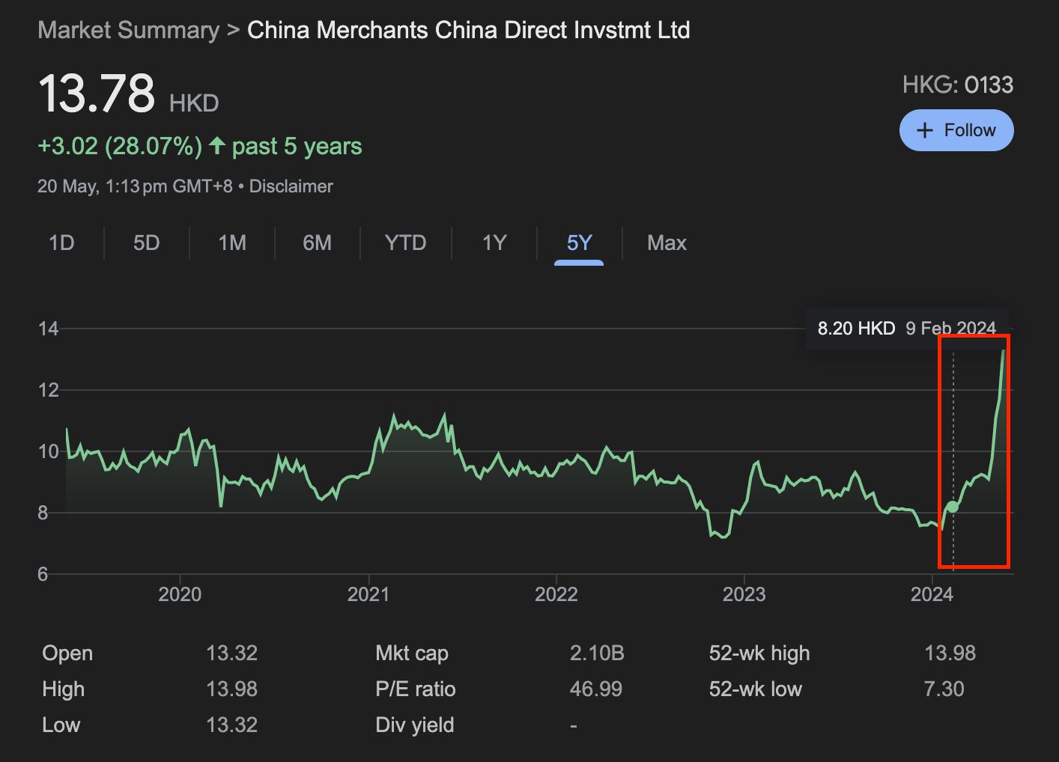
Task: Click the 52-wk high label
Action: (x=759, y=653)
